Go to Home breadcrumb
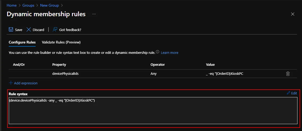 coord(12,5)
